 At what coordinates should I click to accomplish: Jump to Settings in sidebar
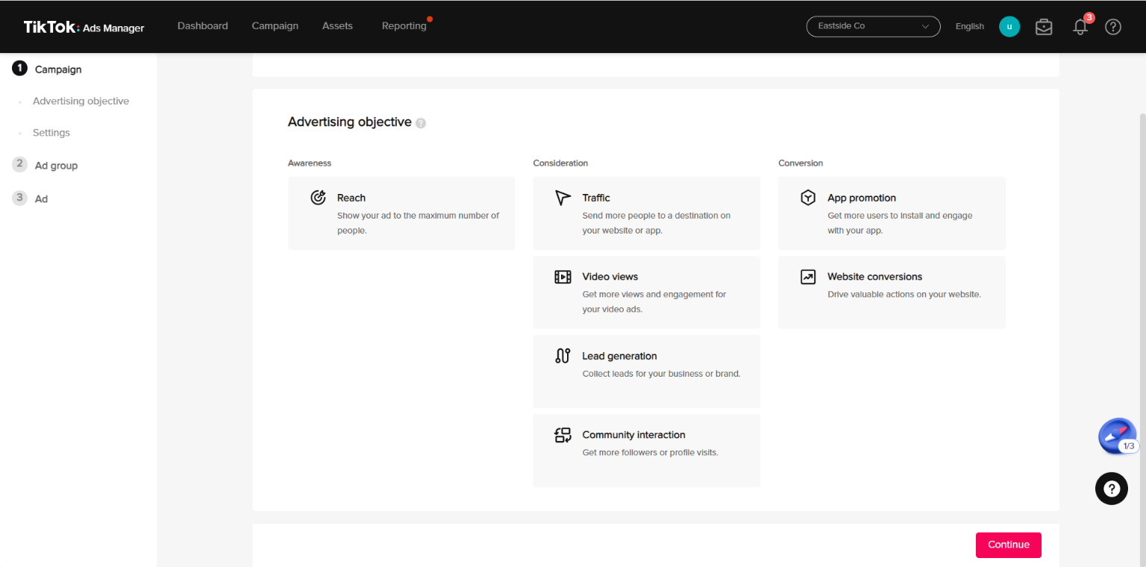pos(51,133)
